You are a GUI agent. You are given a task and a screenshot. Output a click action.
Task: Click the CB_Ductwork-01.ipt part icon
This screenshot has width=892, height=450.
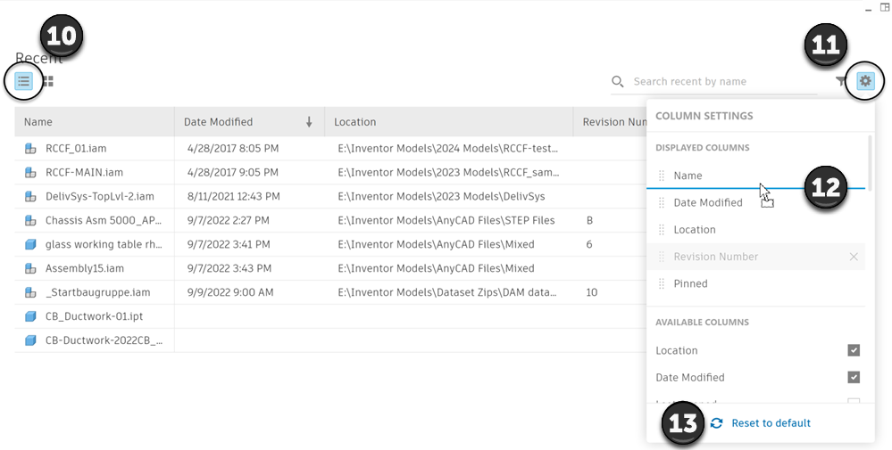(x=30, y=316)
